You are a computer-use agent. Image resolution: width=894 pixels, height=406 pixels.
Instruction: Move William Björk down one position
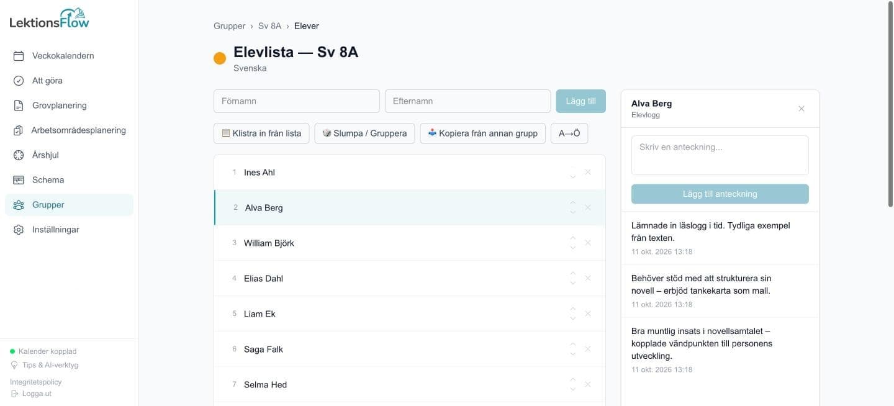click(x=573, y=248)
